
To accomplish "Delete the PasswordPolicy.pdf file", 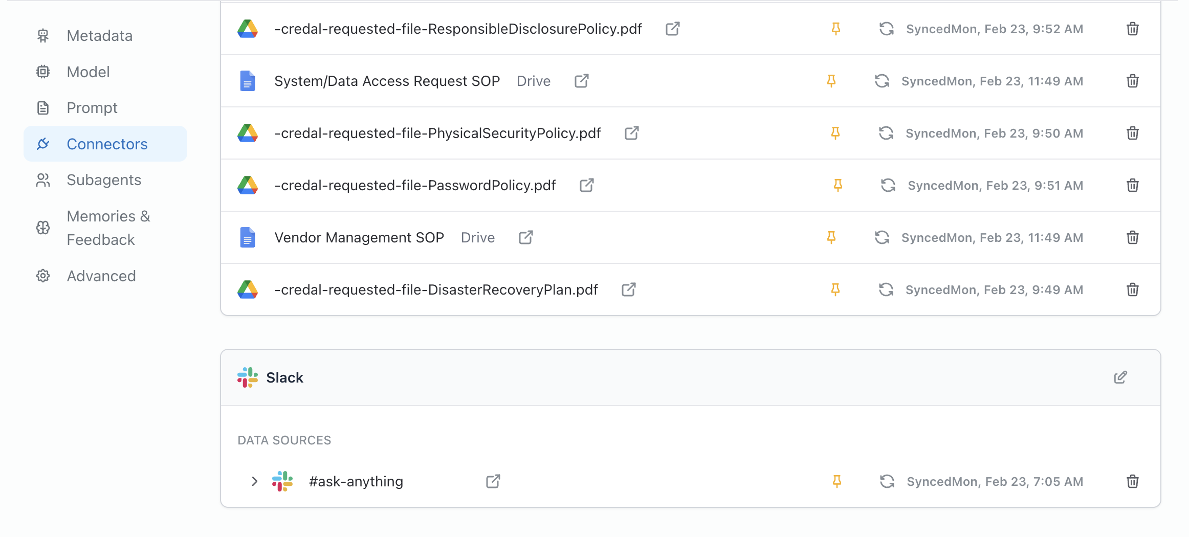I will coord(1133,185).
